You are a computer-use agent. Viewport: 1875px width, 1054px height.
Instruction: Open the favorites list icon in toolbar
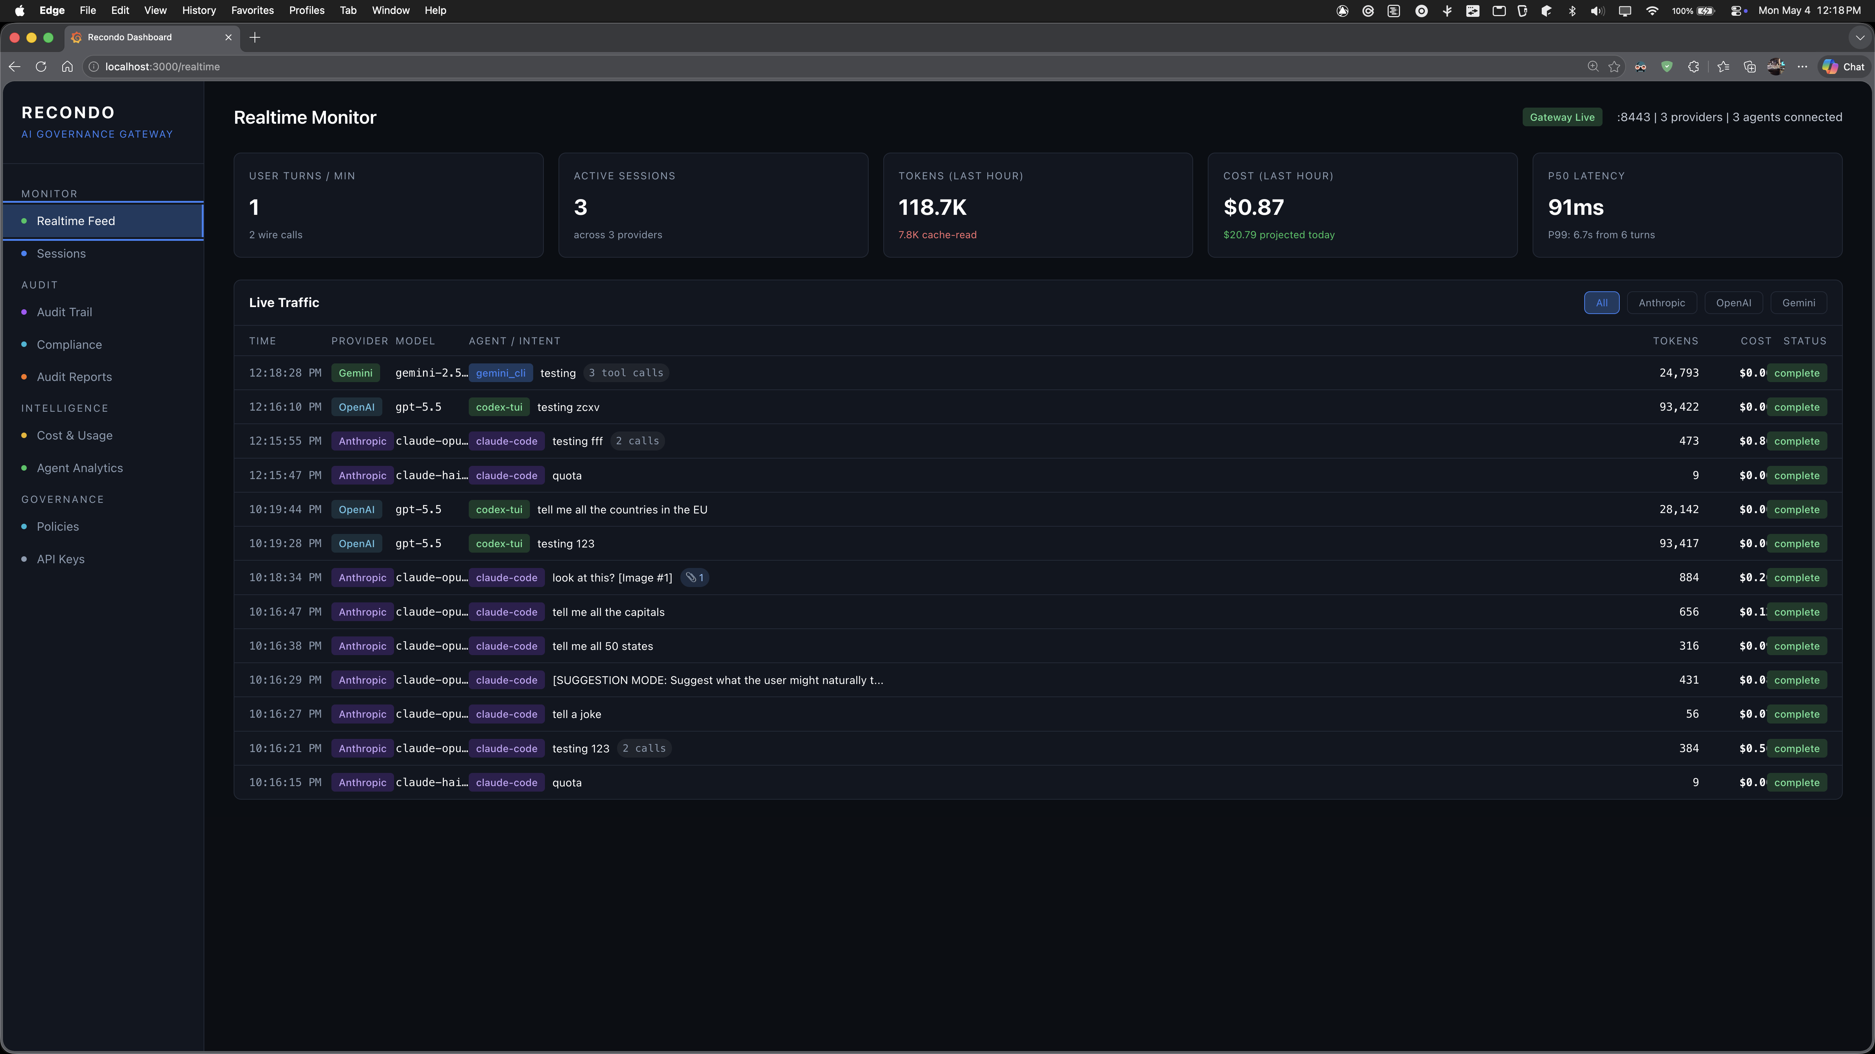coord(1723,66)
